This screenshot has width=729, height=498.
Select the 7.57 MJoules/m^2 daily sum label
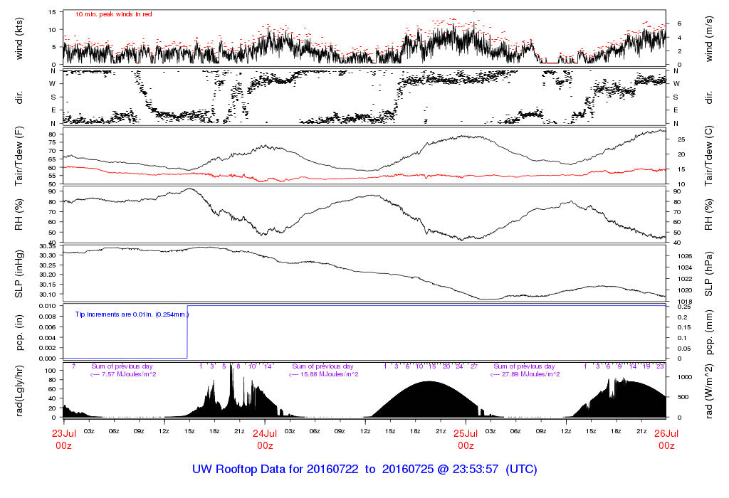pyautogui.click(x=123, y=374)
